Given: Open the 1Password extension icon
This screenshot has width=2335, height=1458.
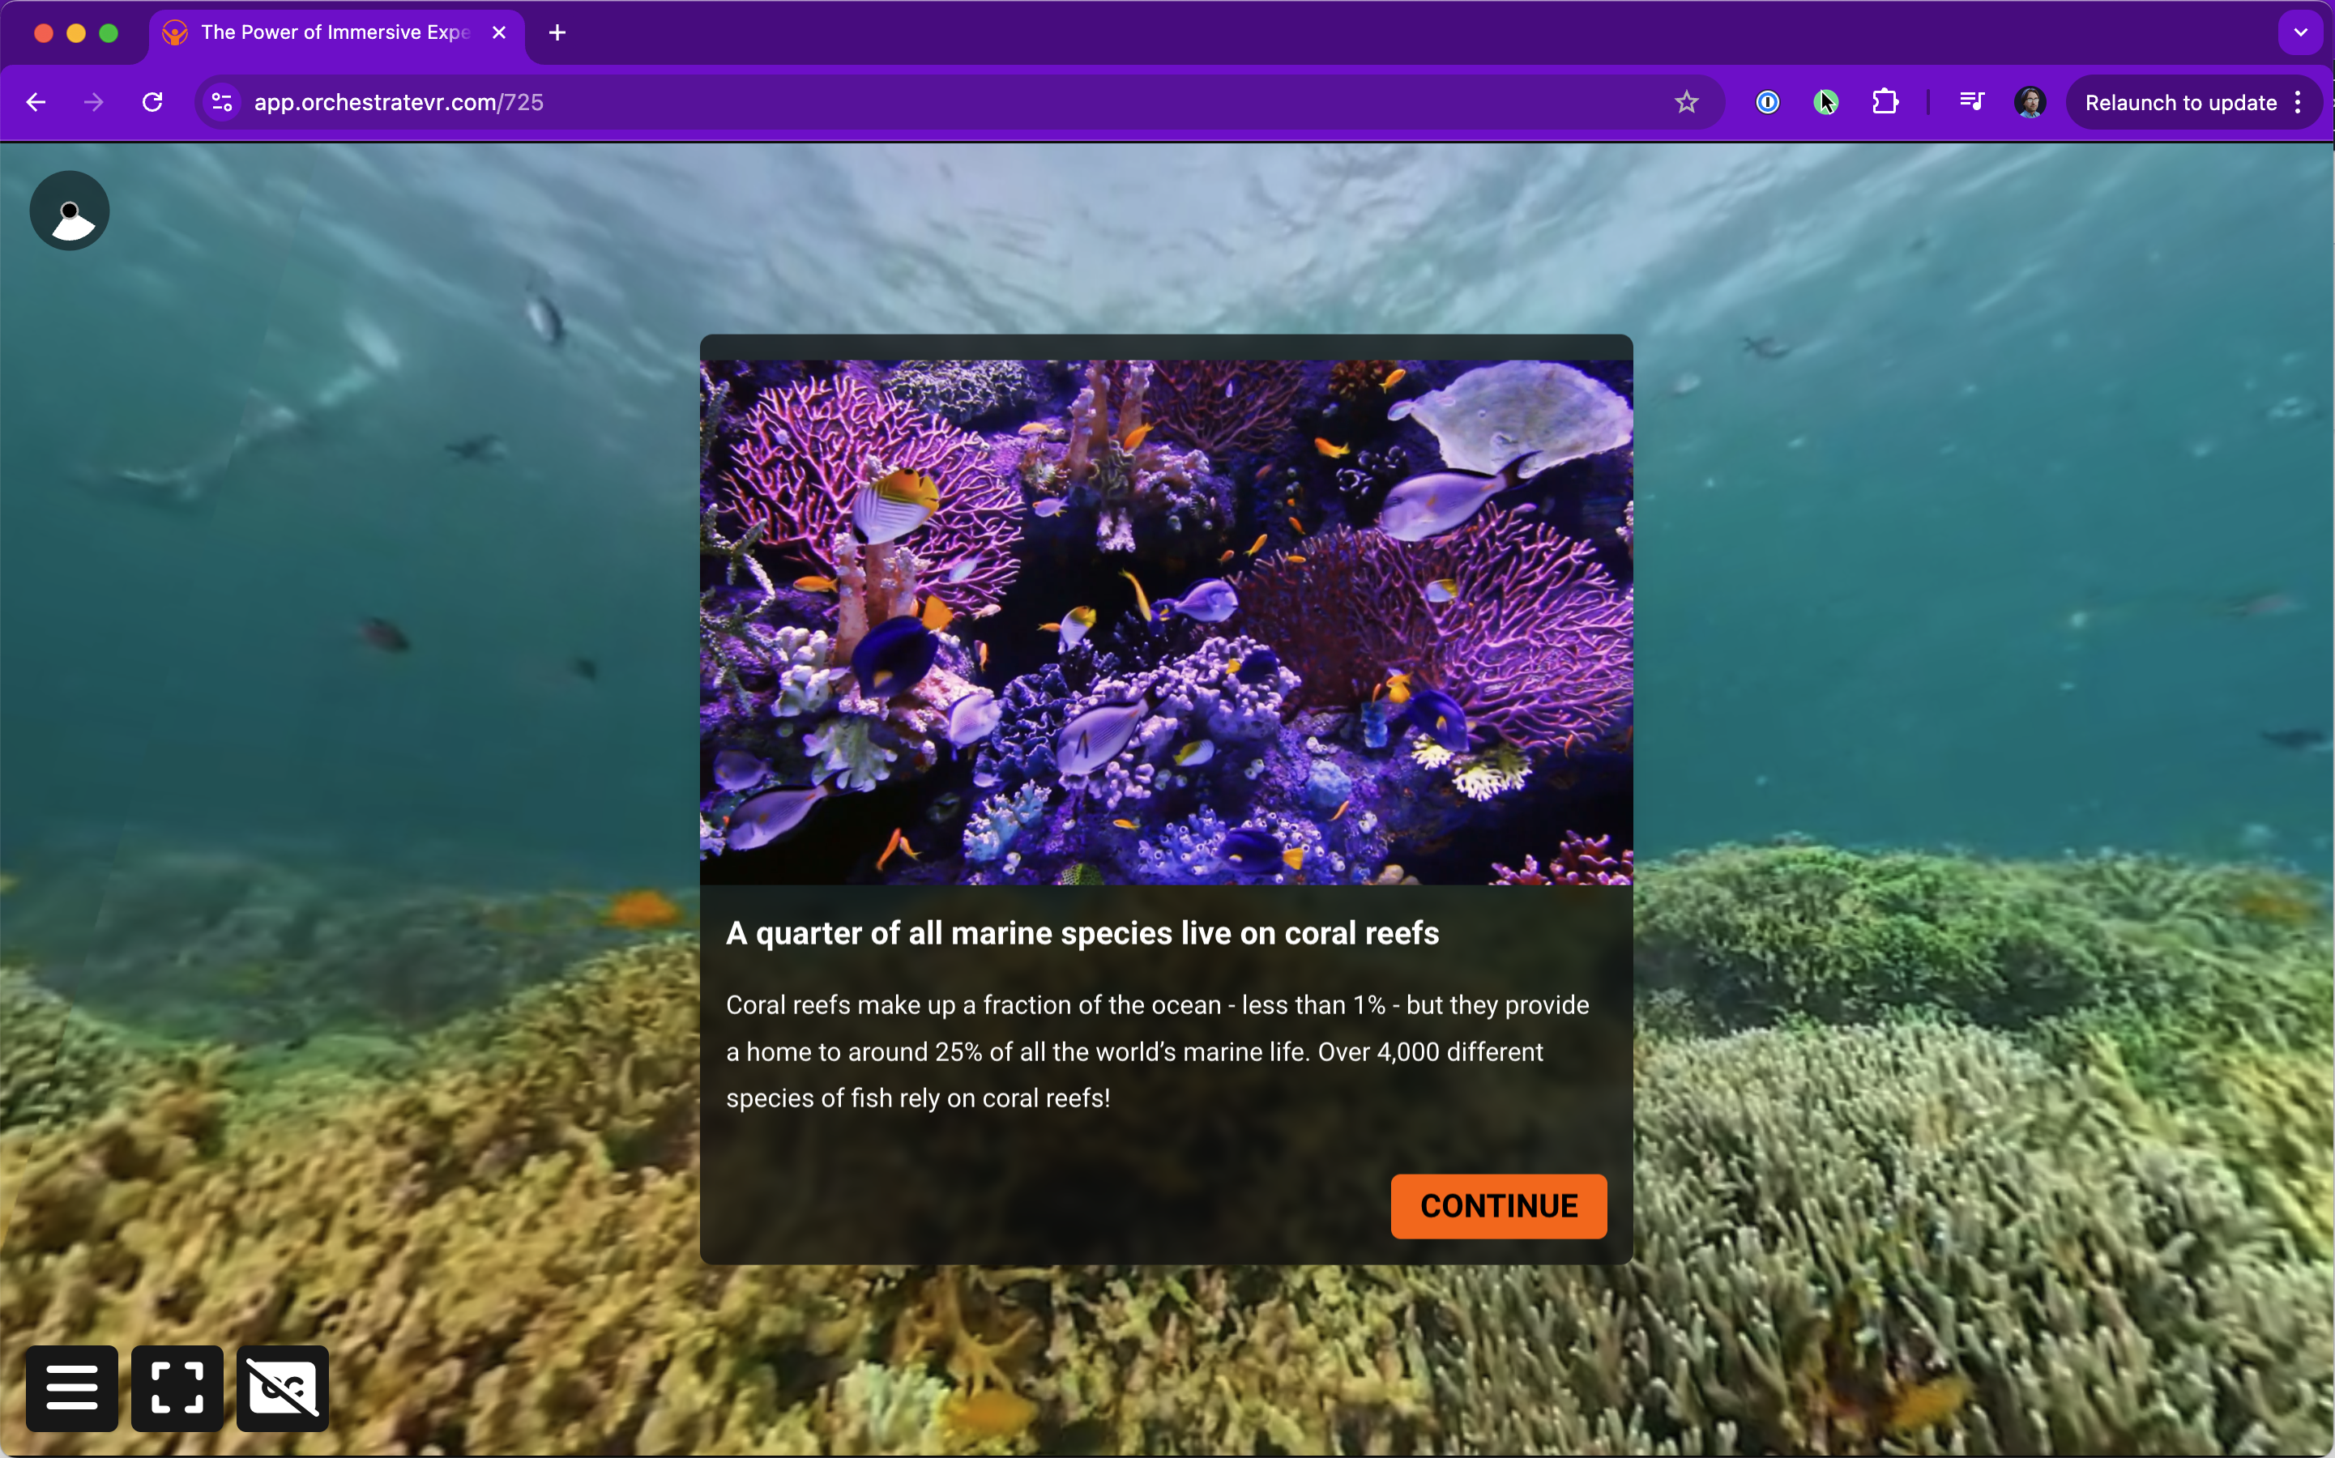Looking at the screenshot, I should coord(1767,102).
